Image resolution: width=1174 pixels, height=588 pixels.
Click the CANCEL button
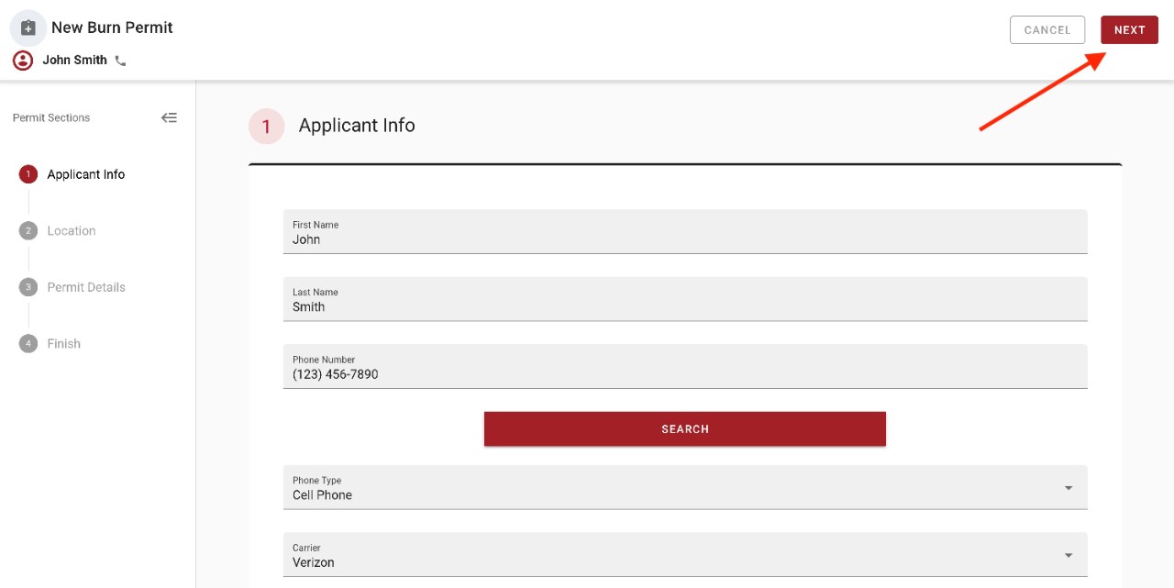click(1047, 29)
